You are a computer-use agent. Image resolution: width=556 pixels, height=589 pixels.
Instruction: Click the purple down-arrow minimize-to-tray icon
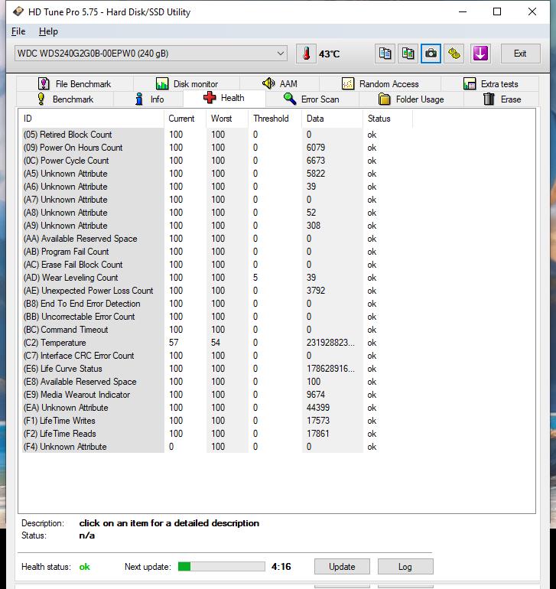480,54
